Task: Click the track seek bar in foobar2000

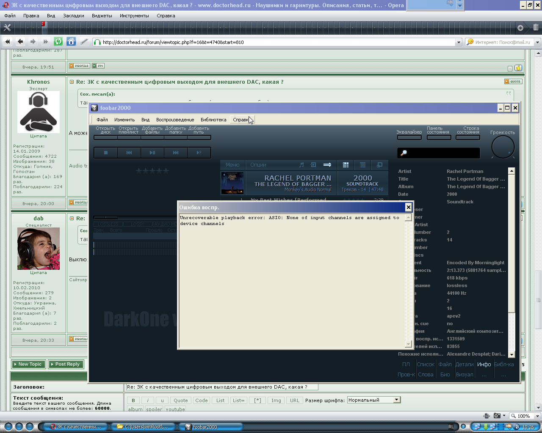Action: pyautogui.click(x=135, y=217)
